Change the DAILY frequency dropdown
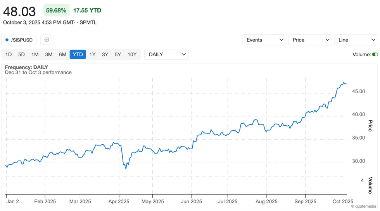The height and width of the screenshot is (211, 380). tap(166, 54)
